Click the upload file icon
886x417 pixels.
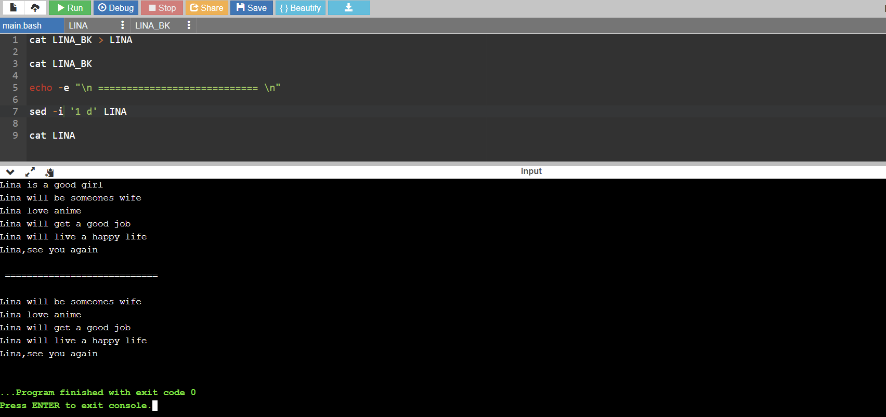[35, 8]
